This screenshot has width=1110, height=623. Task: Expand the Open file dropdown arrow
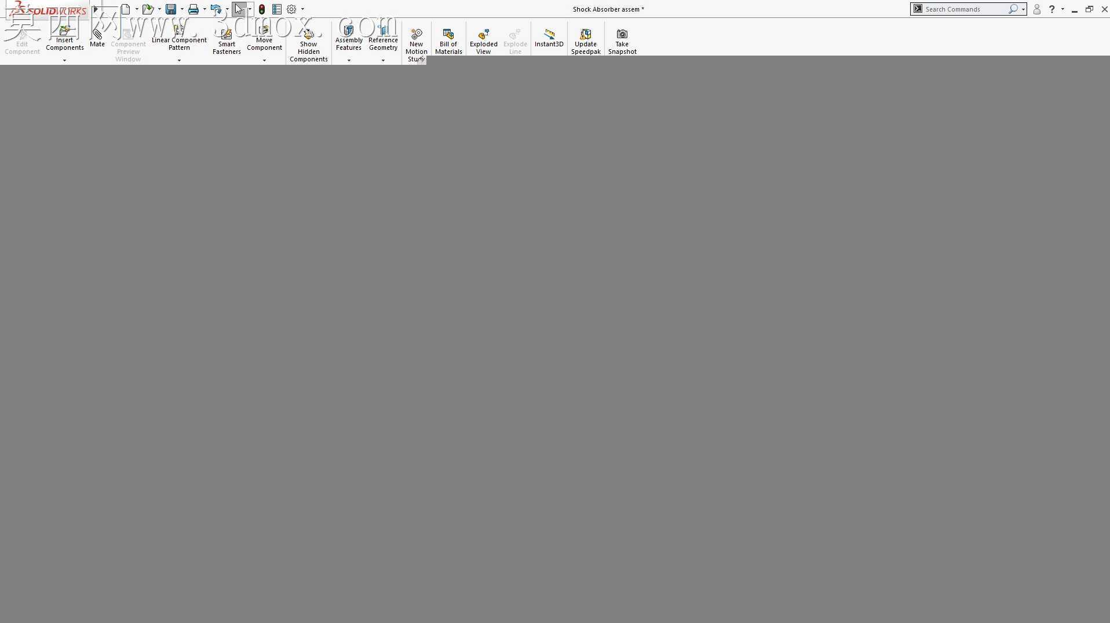(159, 9)
